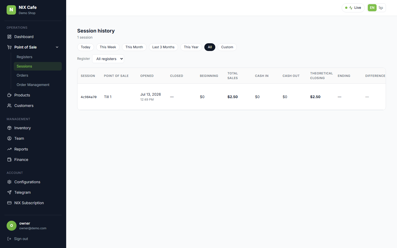Image resolution: width=397 pixels, height=248 pixels.
Task: Filter sessions by Last 3 Months
Action: 163,47
